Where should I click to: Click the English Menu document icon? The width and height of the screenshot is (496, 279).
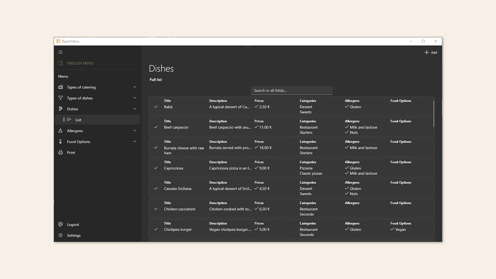coord(61,63)
